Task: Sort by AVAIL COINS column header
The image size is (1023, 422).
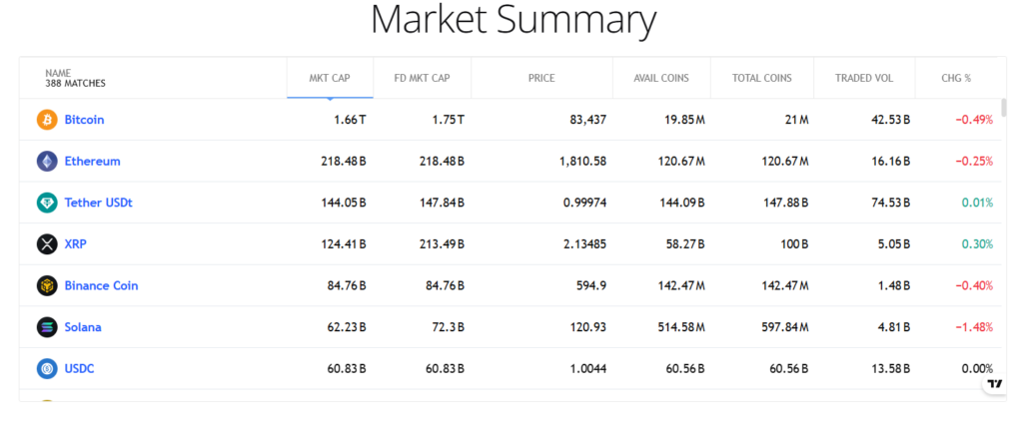Action: (661, 78)
